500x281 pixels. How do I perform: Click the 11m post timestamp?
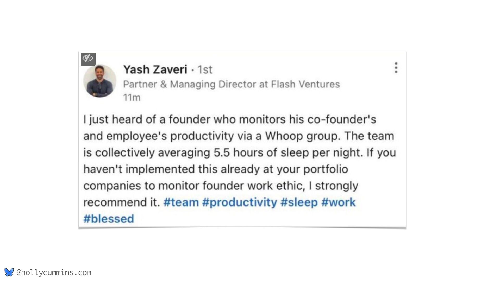coord(132,98)
